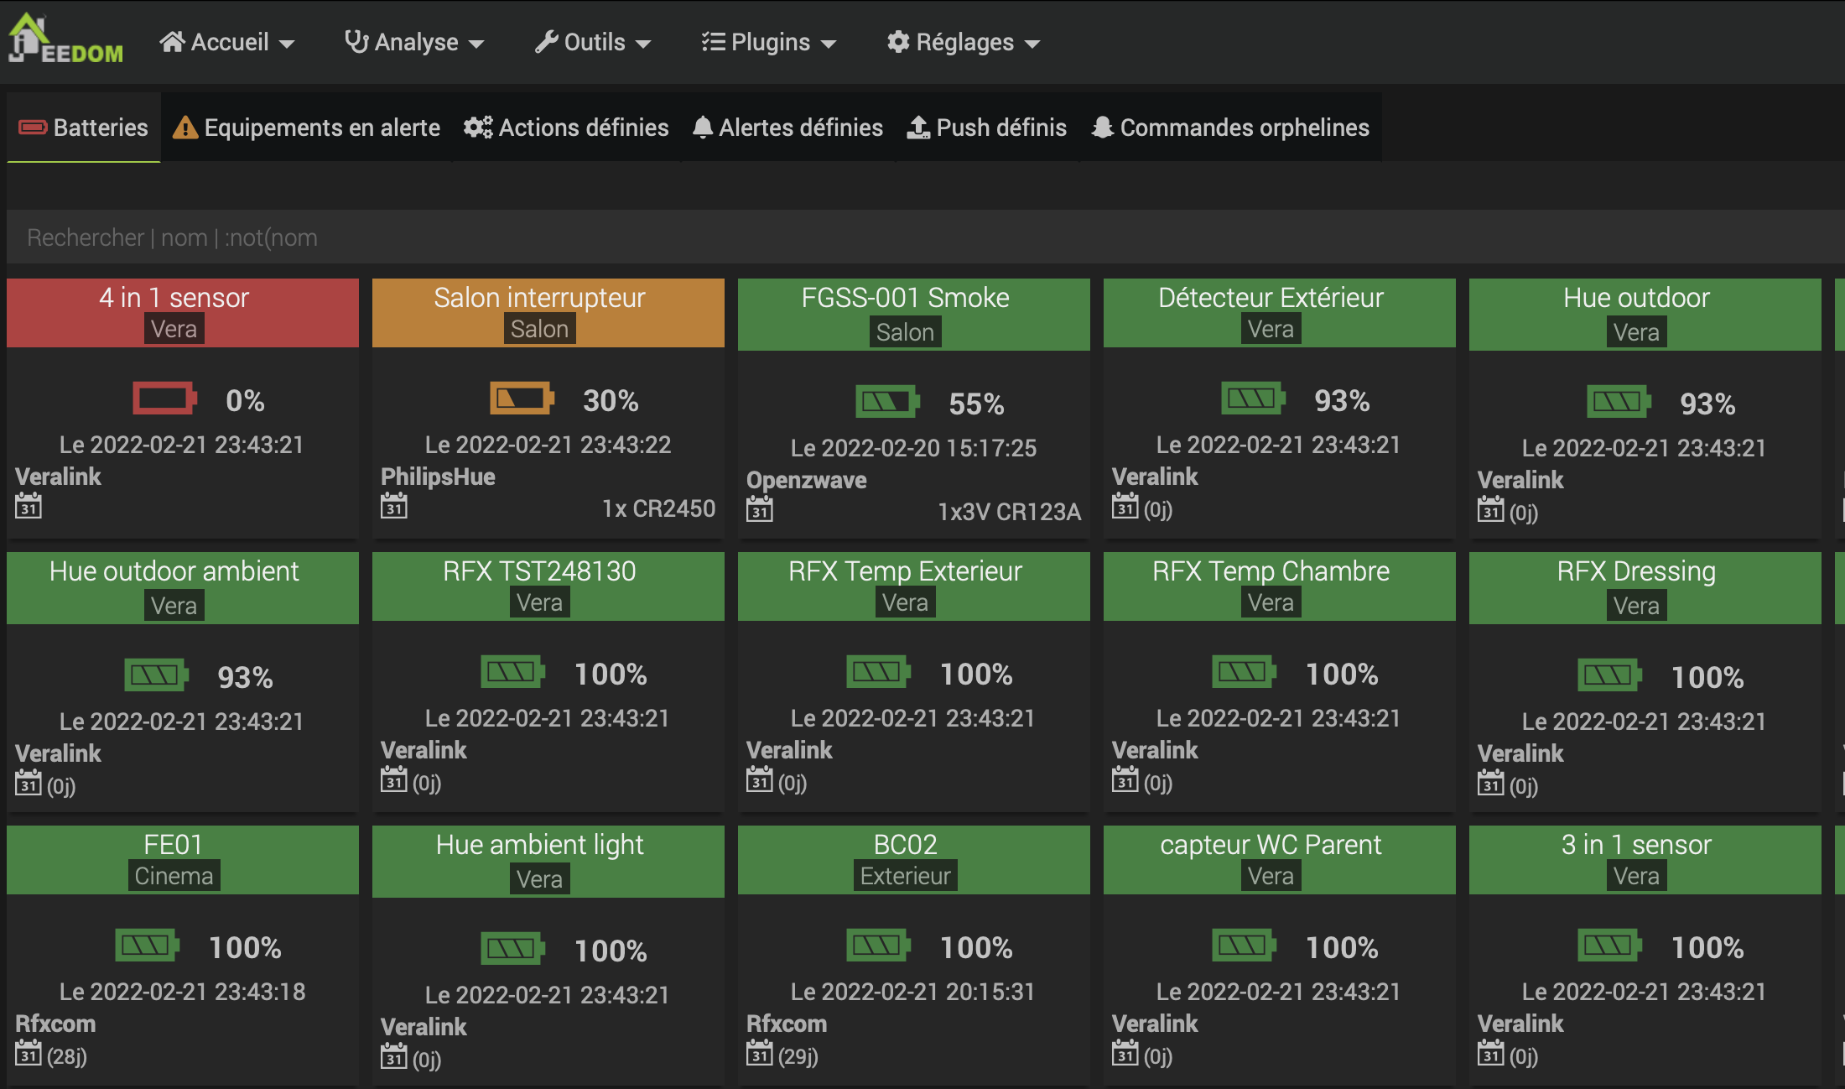
Task: Click calendar icon on FGSS-001 Smoke card
Action: coord(760,509)
